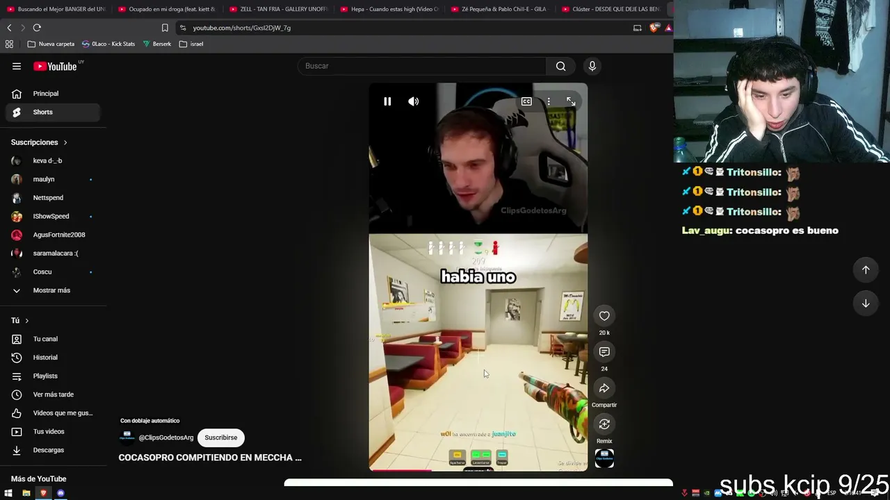Go to the YouTube home logo
This screenshot has height=500, width=890.
point(55,67)
